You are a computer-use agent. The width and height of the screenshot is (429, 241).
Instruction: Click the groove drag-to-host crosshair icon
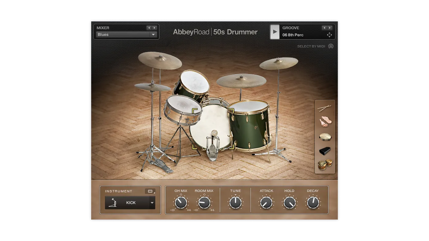[329, 35]
